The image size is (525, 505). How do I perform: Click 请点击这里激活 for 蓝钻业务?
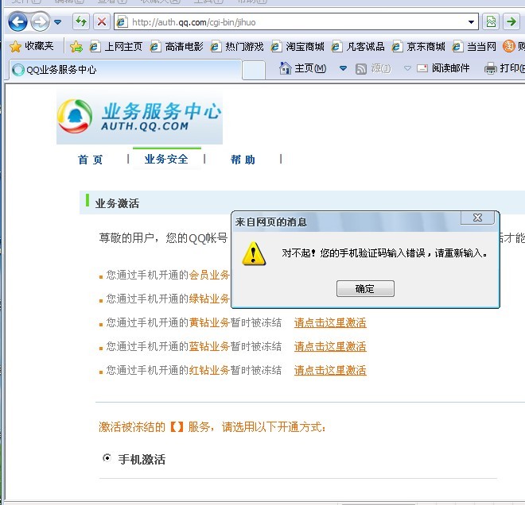pyautogui.click(x=330, y=346)
